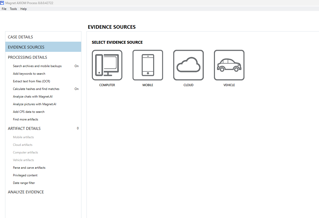Open the Help menu

point(23,9)
